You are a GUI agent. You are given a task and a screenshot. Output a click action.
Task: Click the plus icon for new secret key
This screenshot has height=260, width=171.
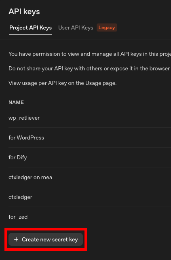(x=16, y=239)
